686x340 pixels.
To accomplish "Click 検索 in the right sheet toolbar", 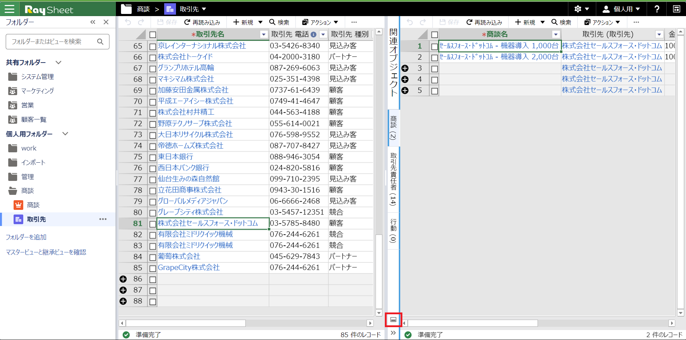I will pos(561,23).
